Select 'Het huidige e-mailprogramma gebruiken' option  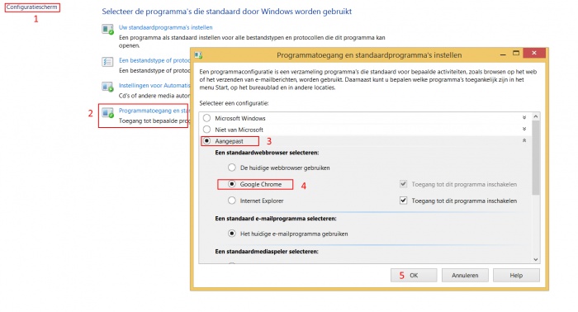pos(231,234)
